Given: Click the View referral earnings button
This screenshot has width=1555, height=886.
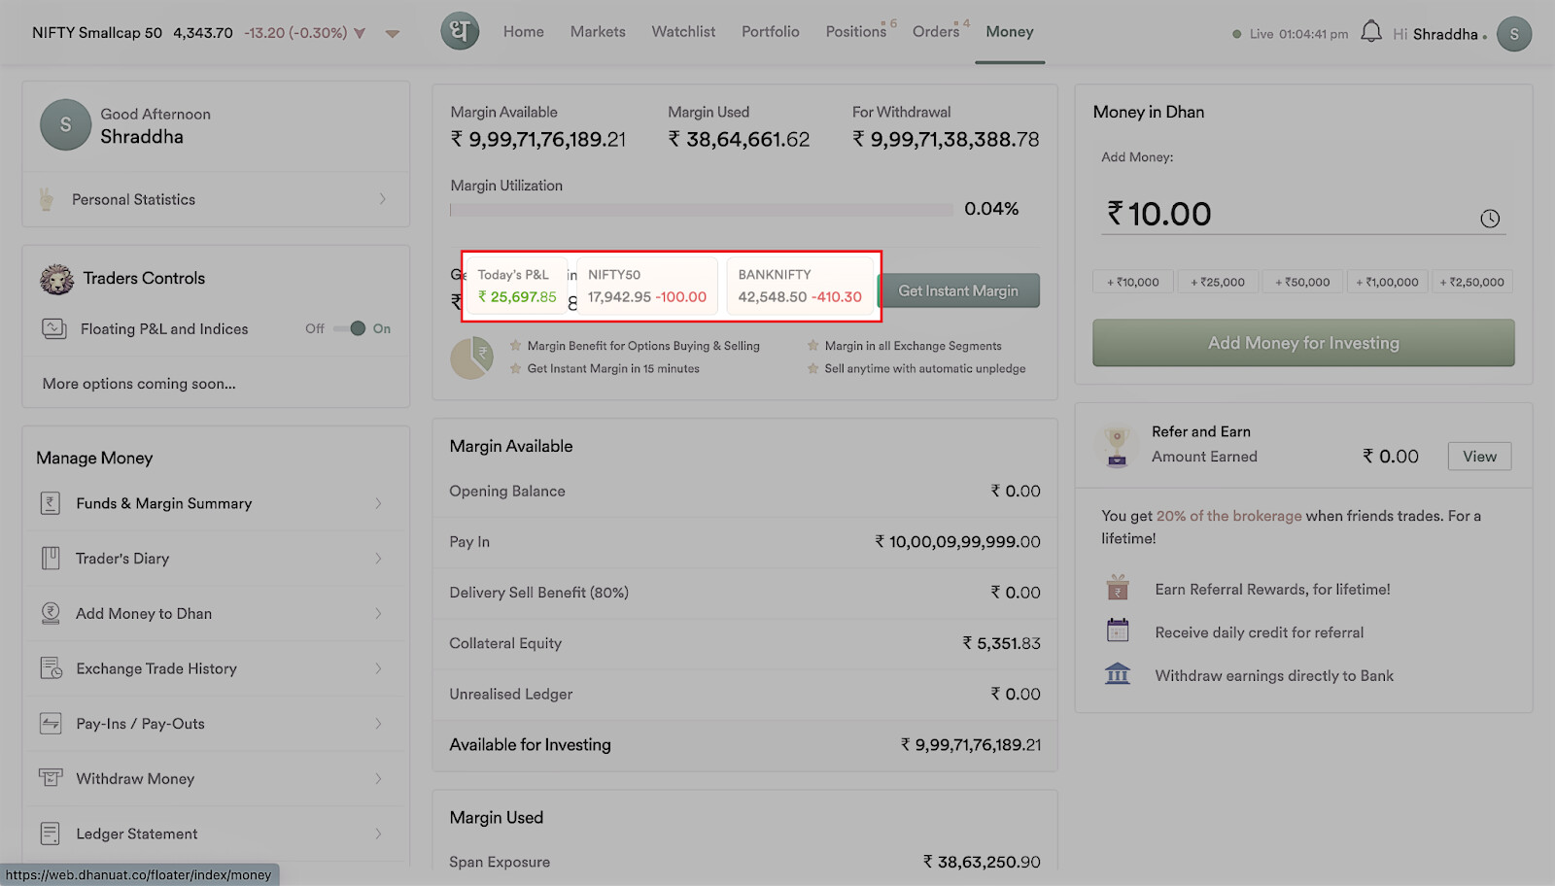Looking at the screenshot, I should 1479,457.
